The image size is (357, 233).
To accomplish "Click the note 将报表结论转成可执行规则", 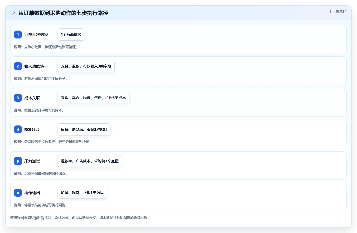I will 41,205.
